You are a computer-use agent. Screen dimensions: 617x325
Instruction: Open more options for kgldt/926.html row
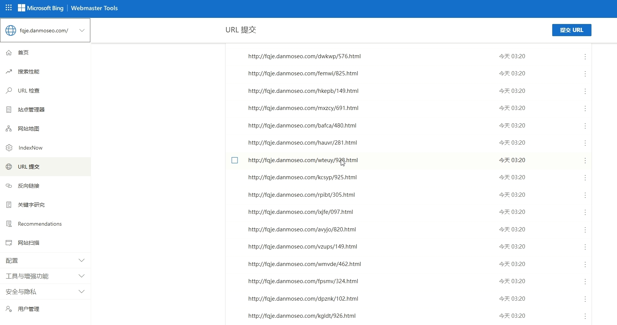click(x=585, y=316)
